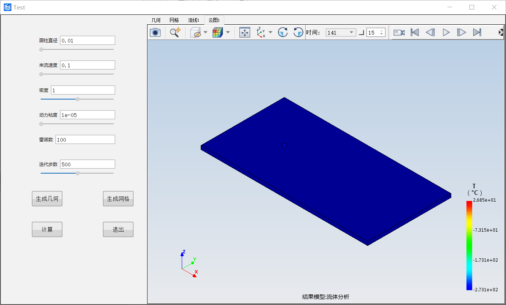Toggle the checkbox beside the 15 spinbox
The height and width of the screenshot is (305, 506).
click(361, 33)
